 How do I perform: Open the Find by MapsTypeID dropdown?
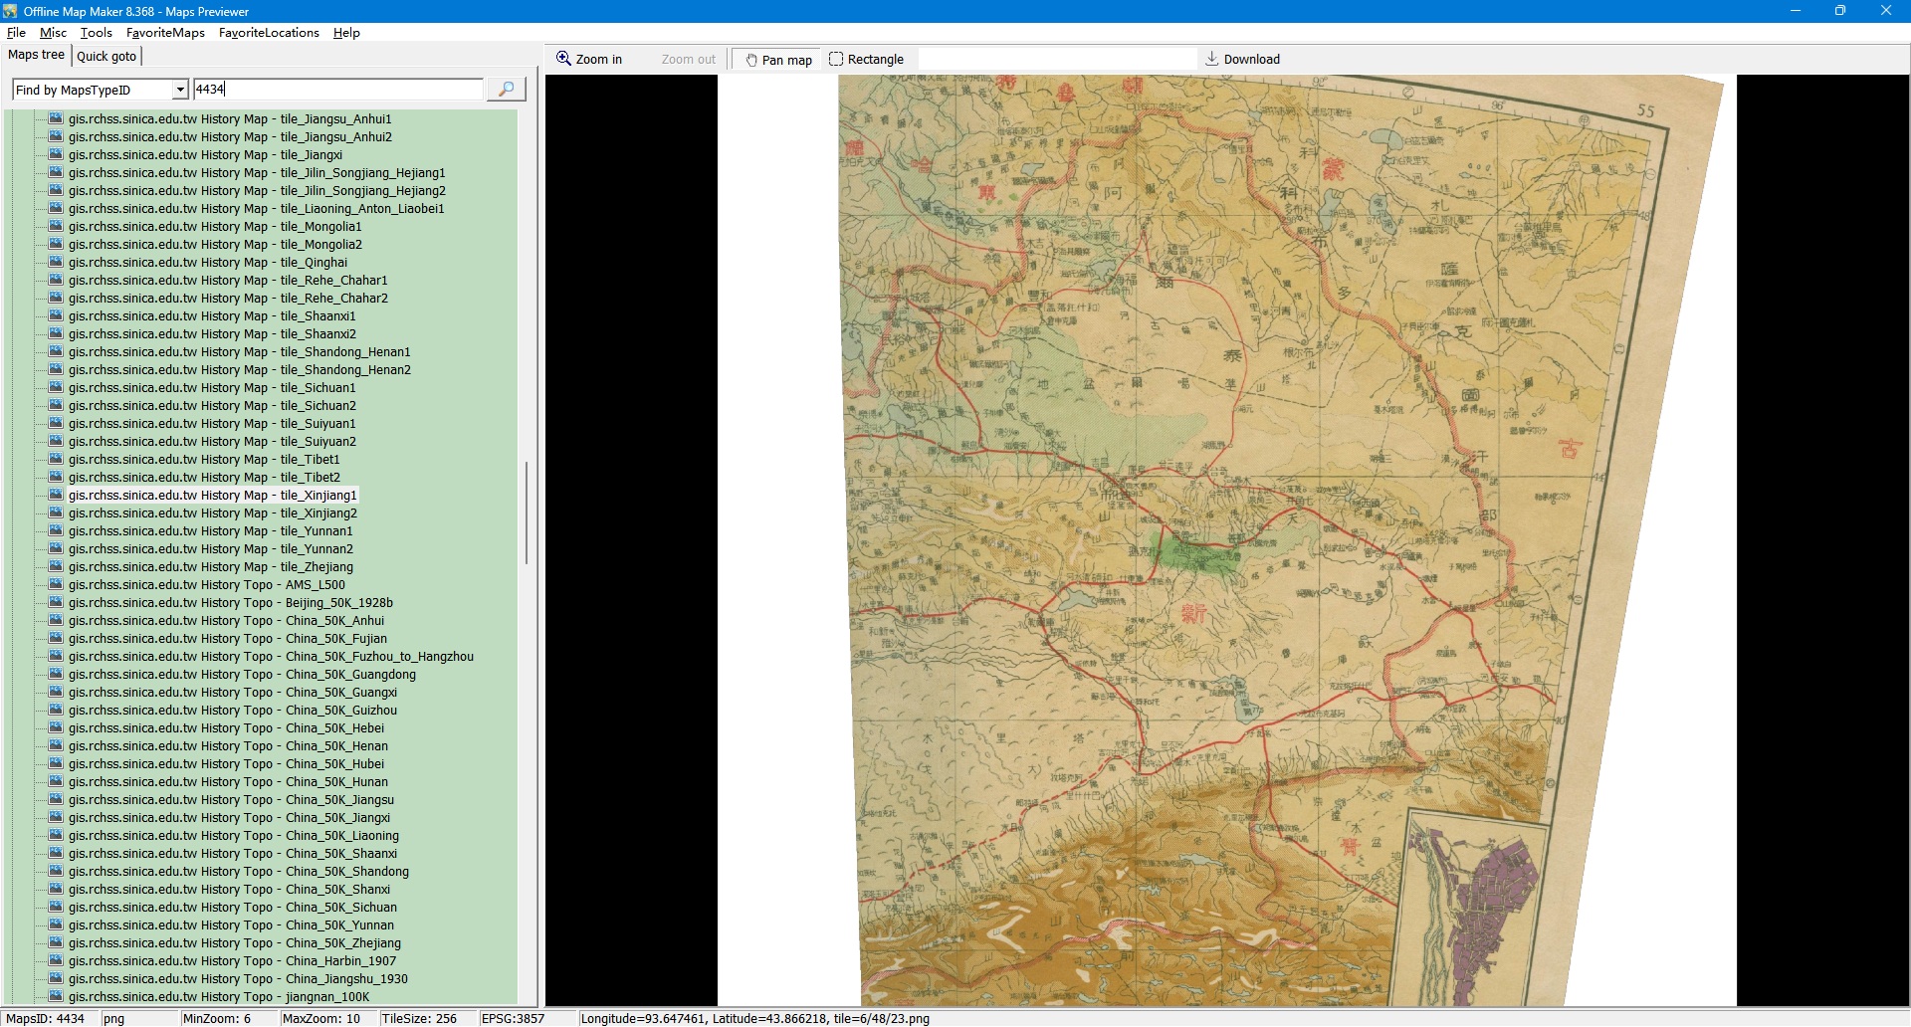(180, 90)
